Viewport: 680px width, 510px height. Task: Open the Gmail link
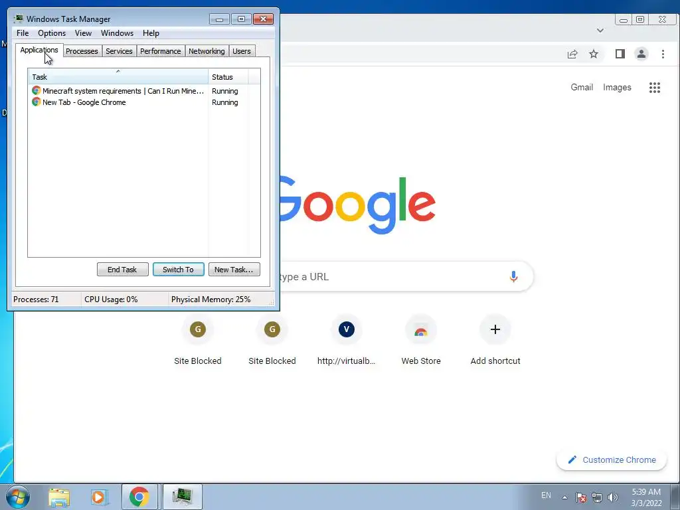(x=582, y=87)
